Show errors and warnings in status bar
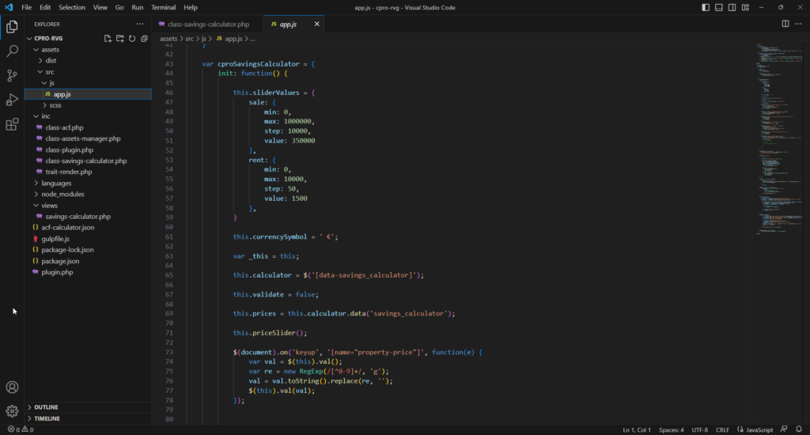Screen dimensions: 810x435 click(21, 429)
